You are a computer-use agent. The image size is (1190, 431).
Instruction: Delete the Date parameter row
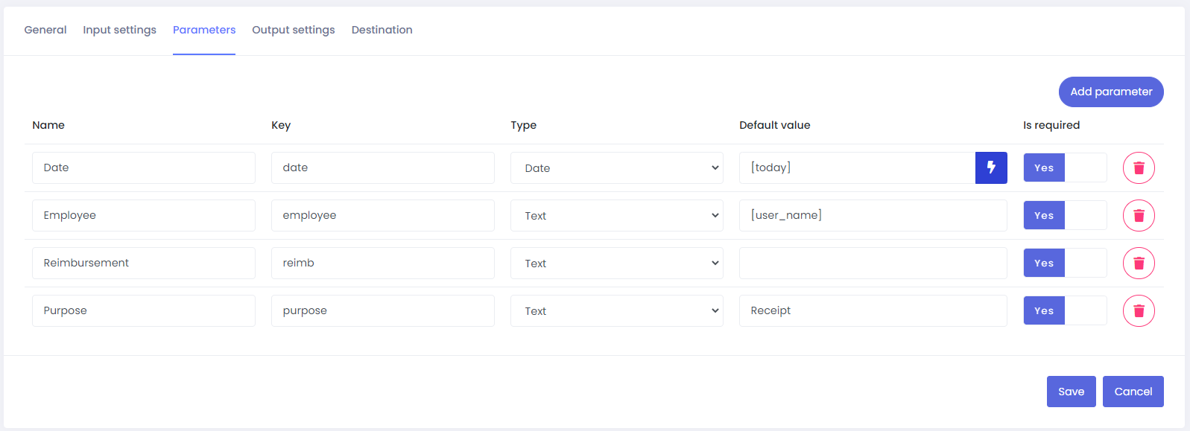click(1139, 167)
